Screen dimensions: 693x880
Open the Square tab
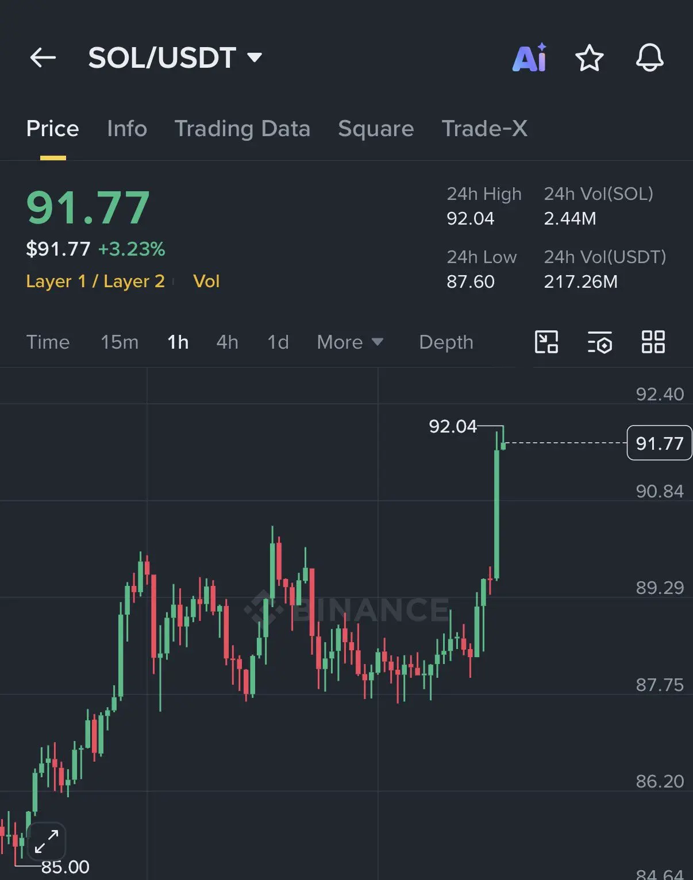pos(376,129)
